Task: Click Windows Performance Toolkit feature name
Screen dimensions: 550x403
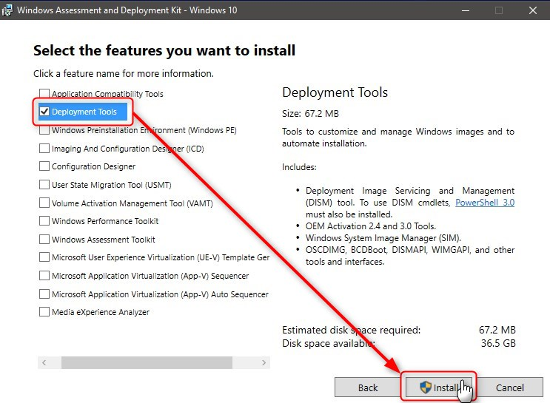Action: (x=105, y=221)
